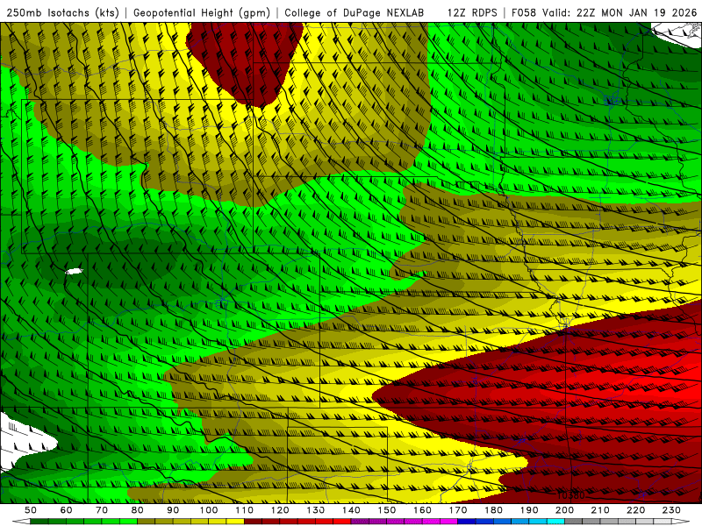The height and width of the screenshot is (526, 702).
Task: Click the '250mb Isotachs (kts)' title text
Action: [x=62, y=12]
